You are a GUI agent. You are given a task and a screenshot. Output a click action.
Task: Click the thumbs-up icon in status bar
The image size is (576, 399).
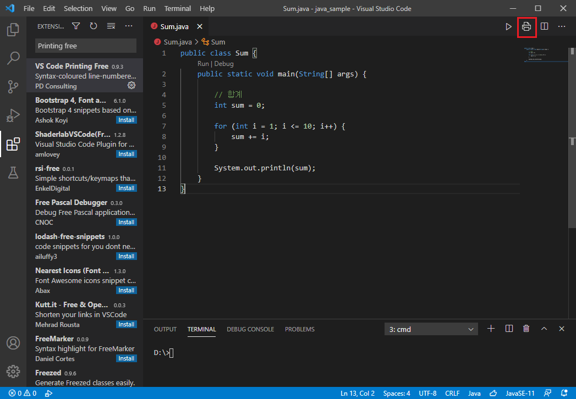(493, 393)
